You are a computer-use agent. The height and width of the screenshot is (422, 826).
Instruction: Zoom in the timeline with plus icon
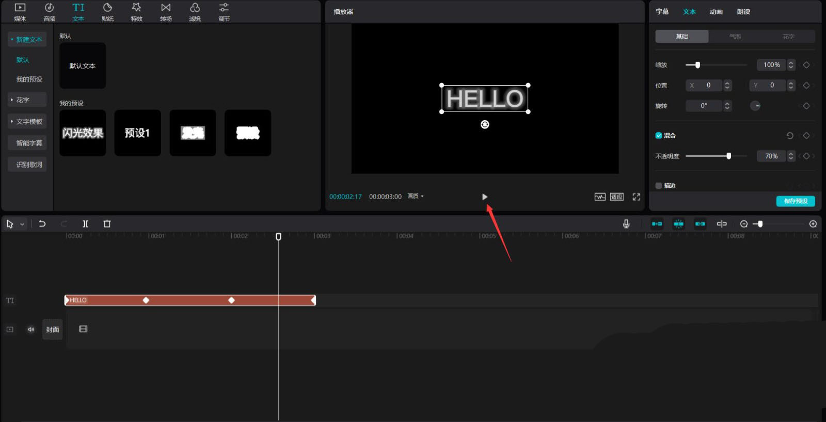pyautogui.click(x=813, y=224)
